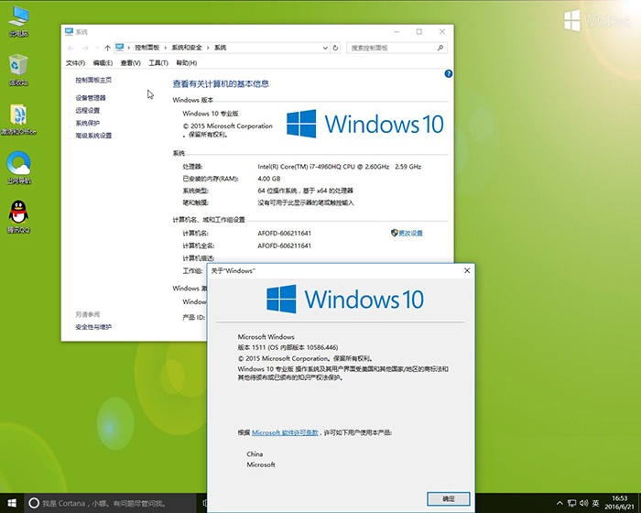Click the blue help question mark icon

coord(448,73)
